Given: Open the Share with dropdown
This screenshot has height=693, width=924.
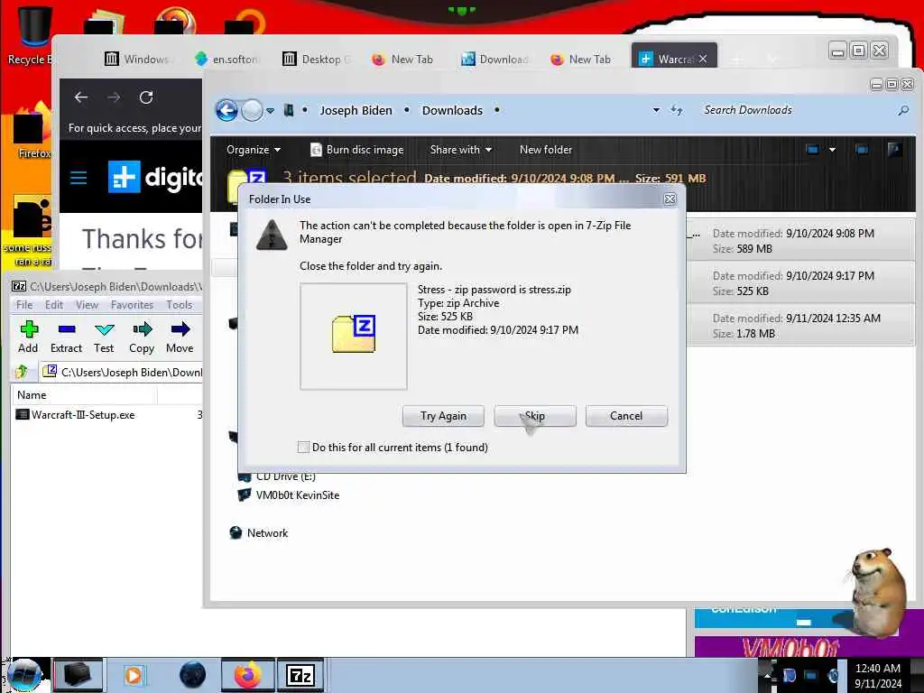Looking at the screenshot, I should 461,150.
